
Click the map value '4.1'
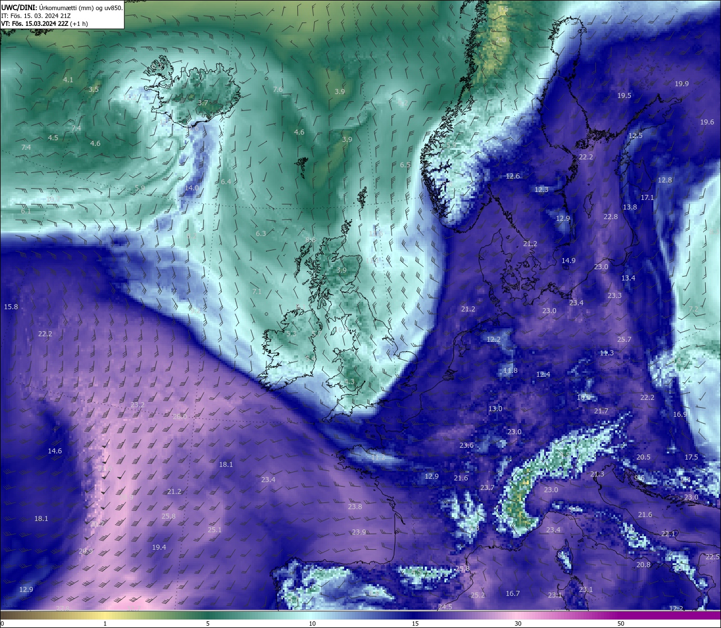[68, 80]
